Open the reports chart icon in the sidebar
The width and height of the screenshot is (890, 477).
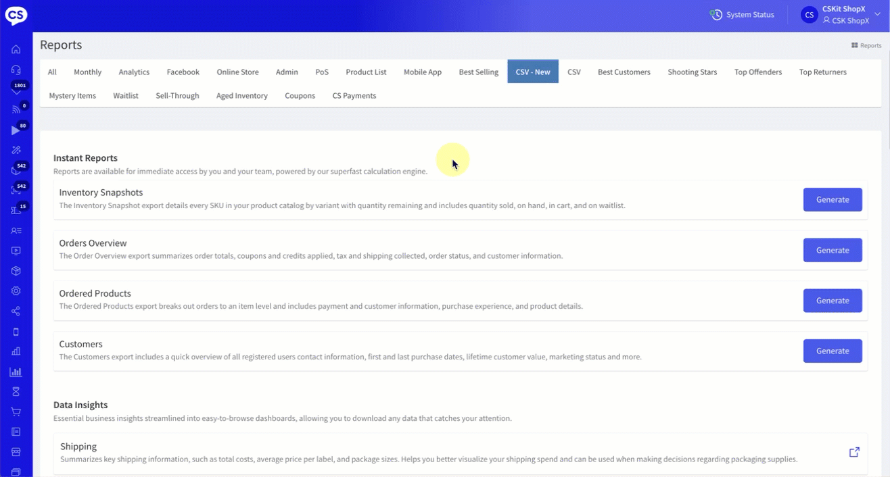(x=16, y=372)
